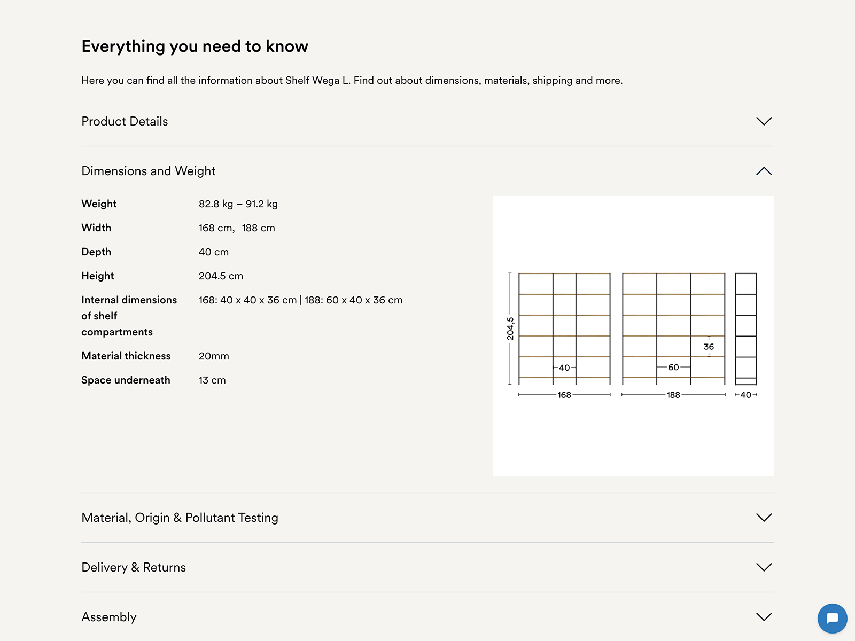Click the shelf dimensions diagram
855x641 pixels.
click(633, 334)
